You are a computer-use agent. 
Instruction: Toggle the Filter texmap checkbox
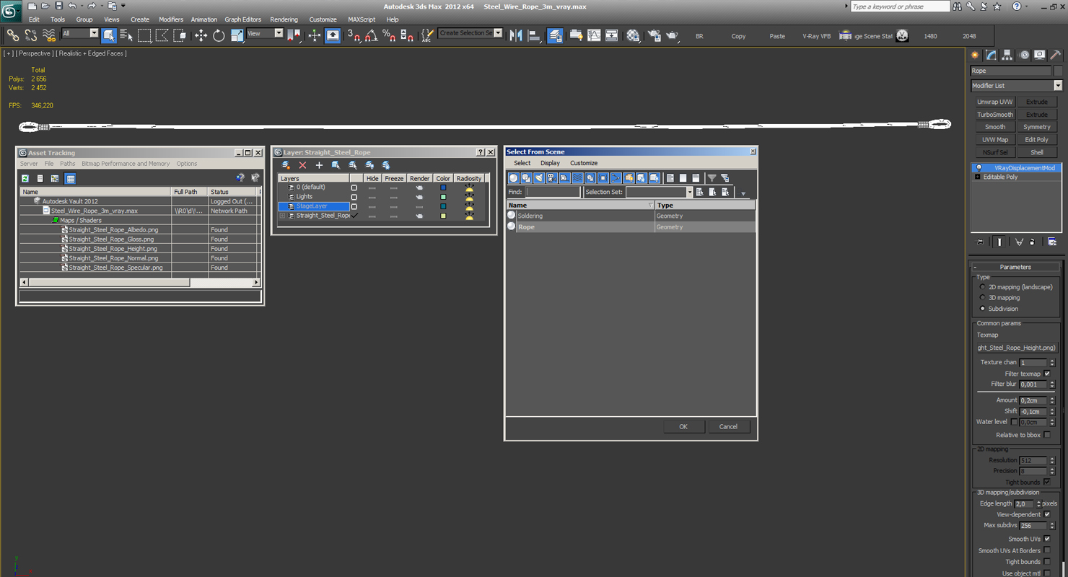(x=1047, y=374)
